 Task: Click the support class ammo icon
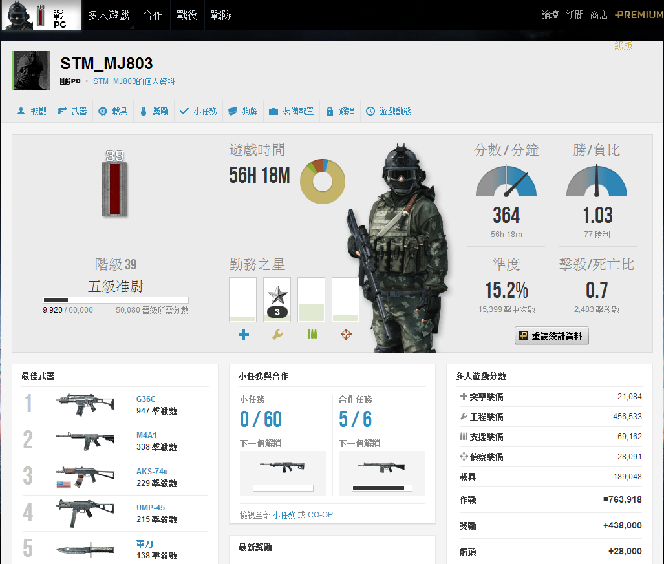point(312,335)
